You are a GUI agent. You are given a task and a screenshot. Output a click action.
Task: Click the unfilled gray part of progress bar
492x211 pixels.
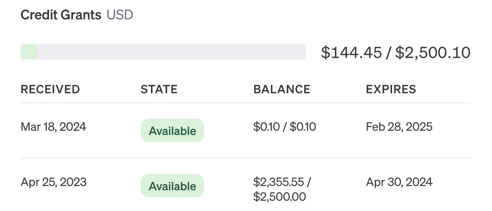tap(171, 52)
